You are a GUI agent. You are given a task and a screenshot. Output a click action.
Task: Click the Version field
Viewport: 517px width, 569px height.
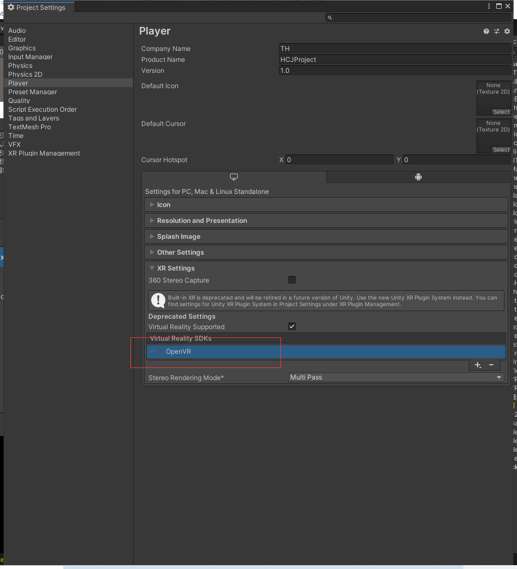pyautogui.click(x=395, y=71)
